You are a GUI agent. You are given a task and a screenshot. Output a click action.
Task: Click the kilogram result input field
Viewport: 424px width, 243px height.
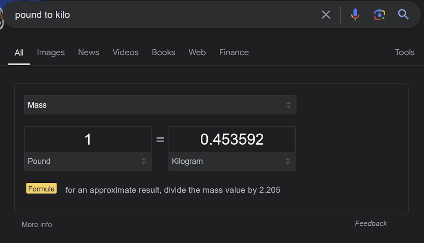click(x=232, y=139)
